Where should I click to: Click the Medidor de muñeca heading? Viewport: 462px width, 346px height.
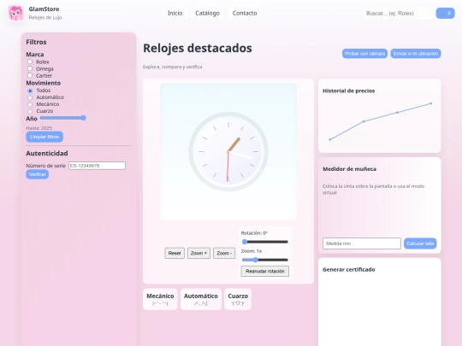click(349, 169)
